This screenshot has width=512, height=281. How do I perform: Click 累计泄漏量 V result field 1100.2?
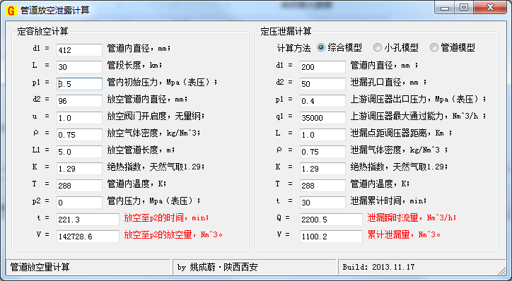[x=331, y=237]
